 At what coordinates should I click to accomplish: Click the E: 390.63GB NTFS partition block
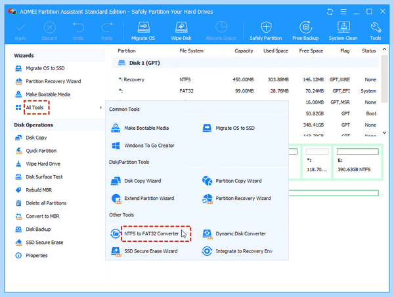point(358,162)
